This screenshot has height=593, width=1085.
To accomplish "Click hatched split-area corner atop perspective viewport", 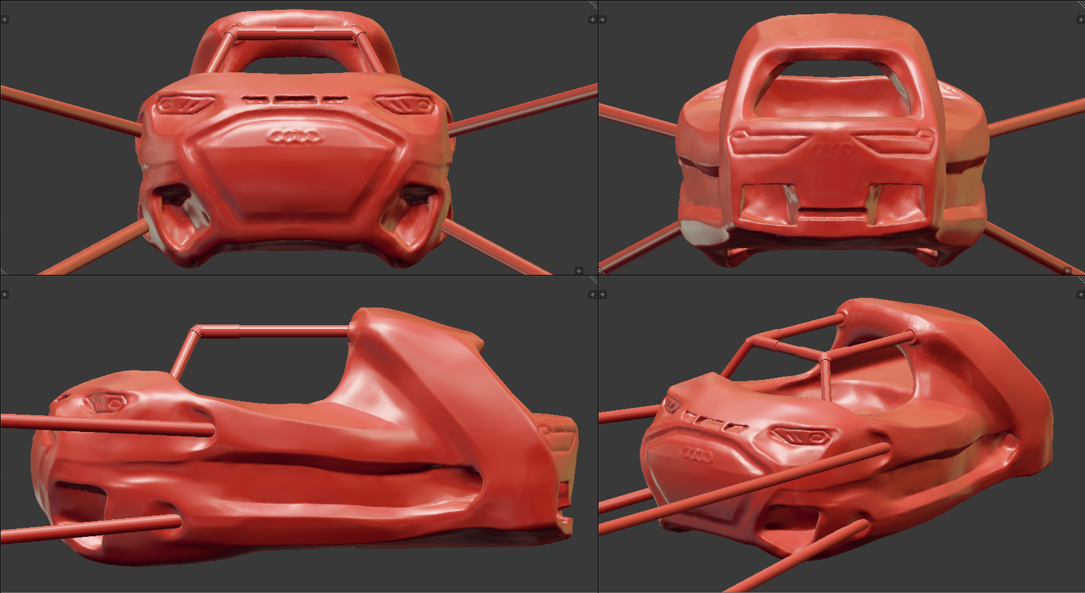I will (1080, 279).
